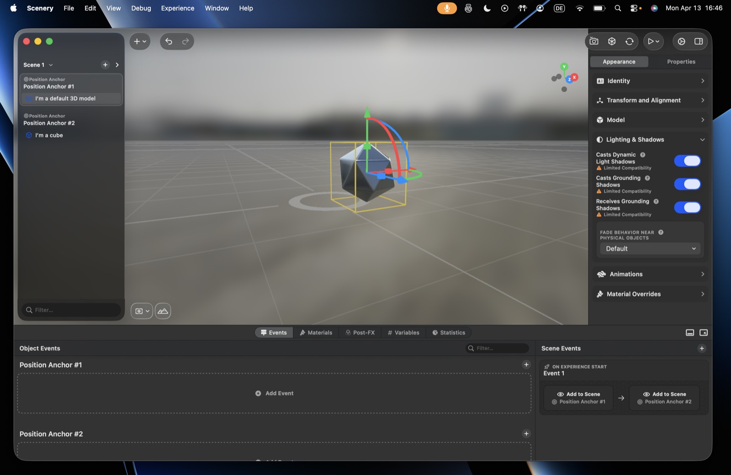
Task: Select Add to Scene Position Anchor #1 action
Action: point(578,398)
